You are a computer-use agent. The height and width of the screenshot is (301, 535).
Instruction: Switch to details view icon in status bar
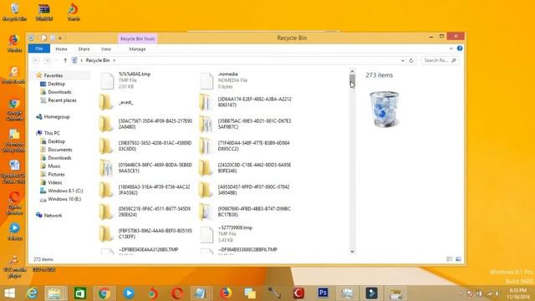tap(450, 259)
